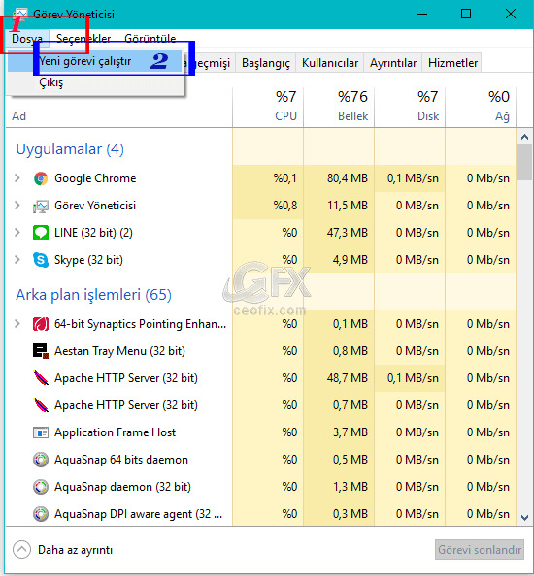Click the Görev Yöneticisi process icon
This screenshot has width=534, height=576.
click(41, 207)
